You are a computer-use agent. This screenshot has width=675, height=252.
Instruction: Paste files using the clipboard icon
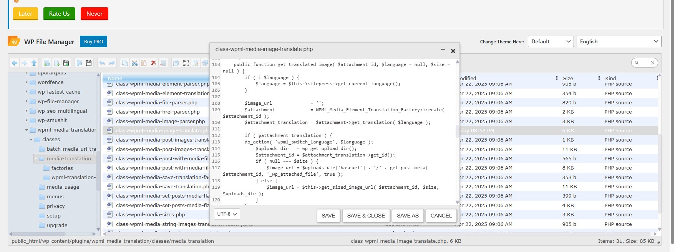point(144,63)
